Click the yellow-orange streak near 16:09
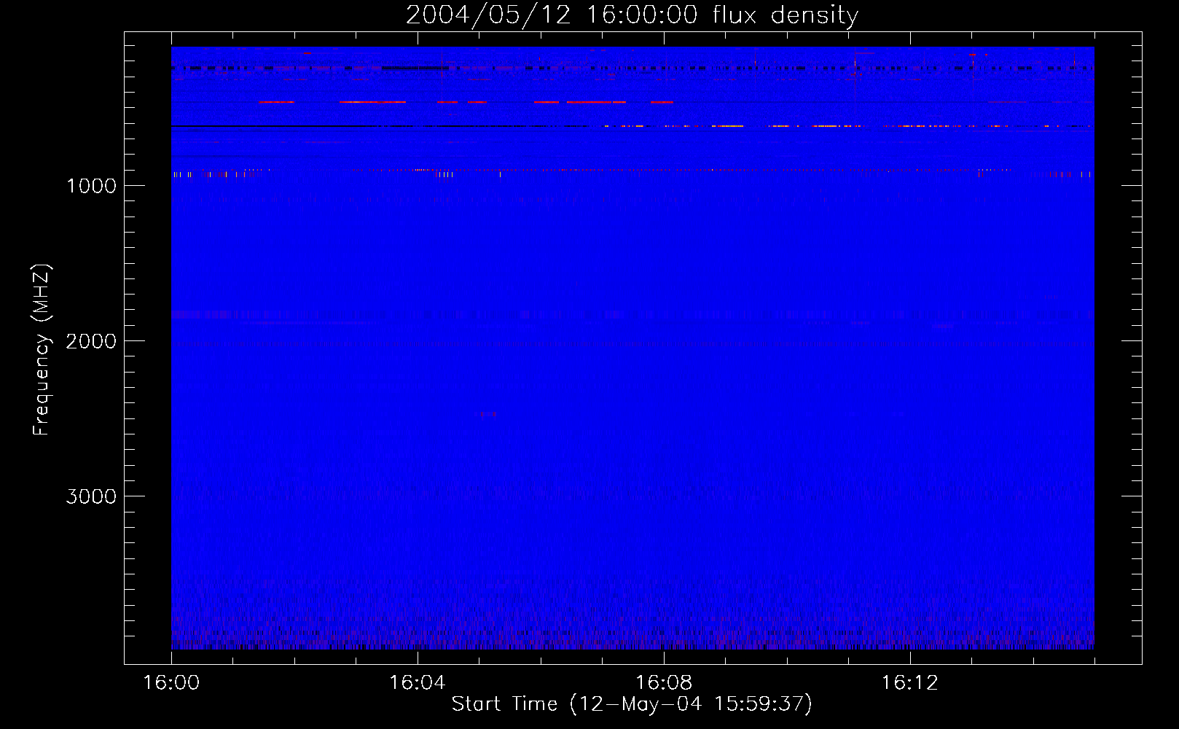 (727, 126)
